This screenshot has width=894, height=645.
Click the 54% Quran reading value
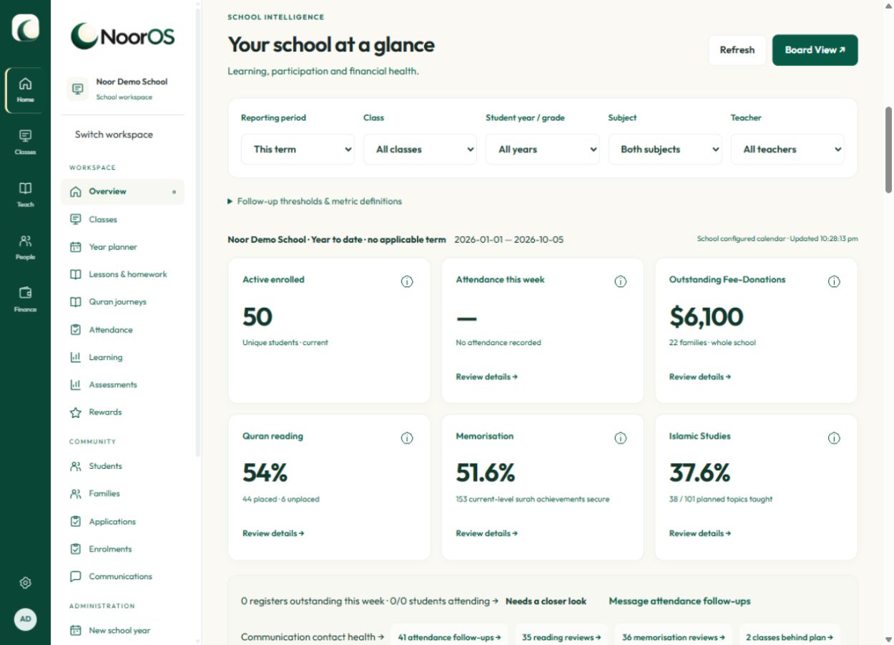click(x=265, y=472)
